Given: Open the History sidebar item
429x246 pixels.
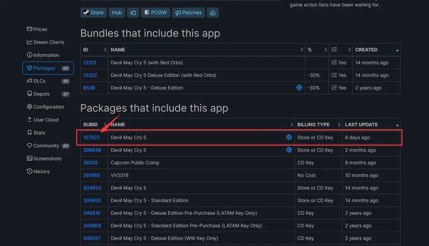Looking at the screenshot, I should point(41,171).
